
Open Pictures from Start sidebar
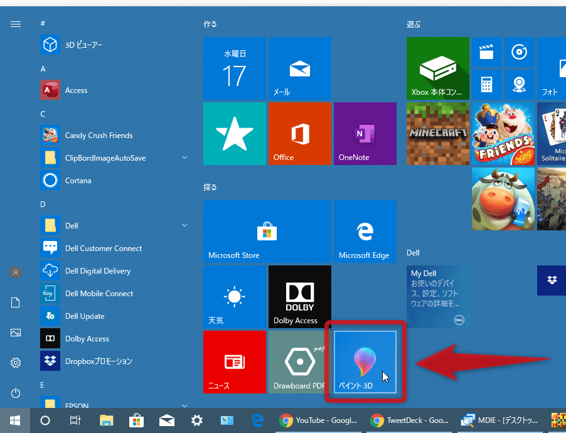[16, 333]
